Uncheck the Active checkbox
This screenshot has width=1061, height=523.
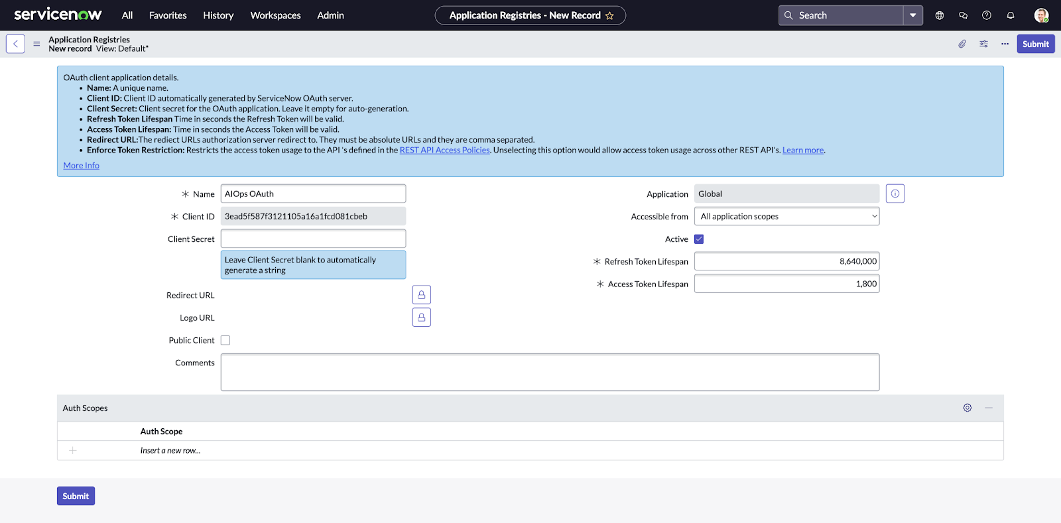[x=699, y=239]
